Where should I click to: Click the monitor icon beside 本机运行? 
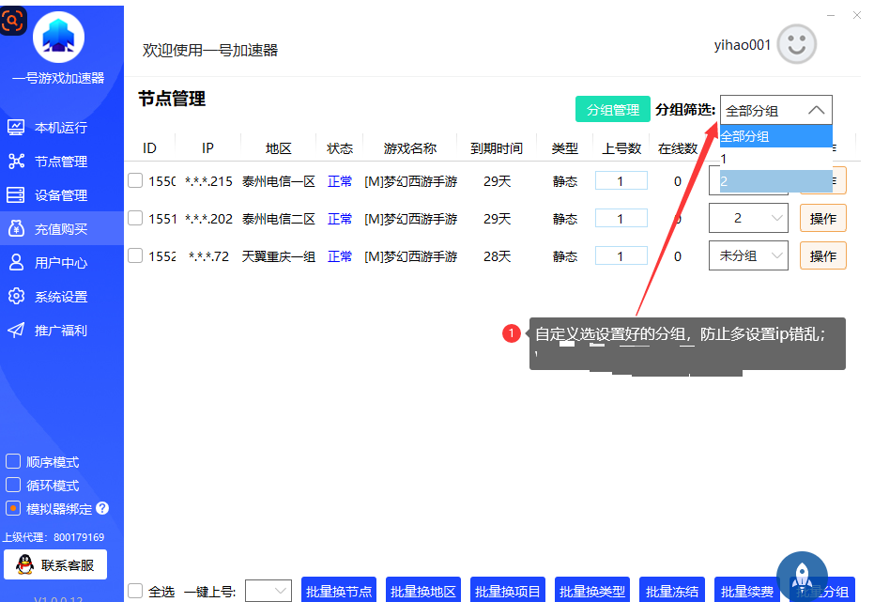coord(16,128)
